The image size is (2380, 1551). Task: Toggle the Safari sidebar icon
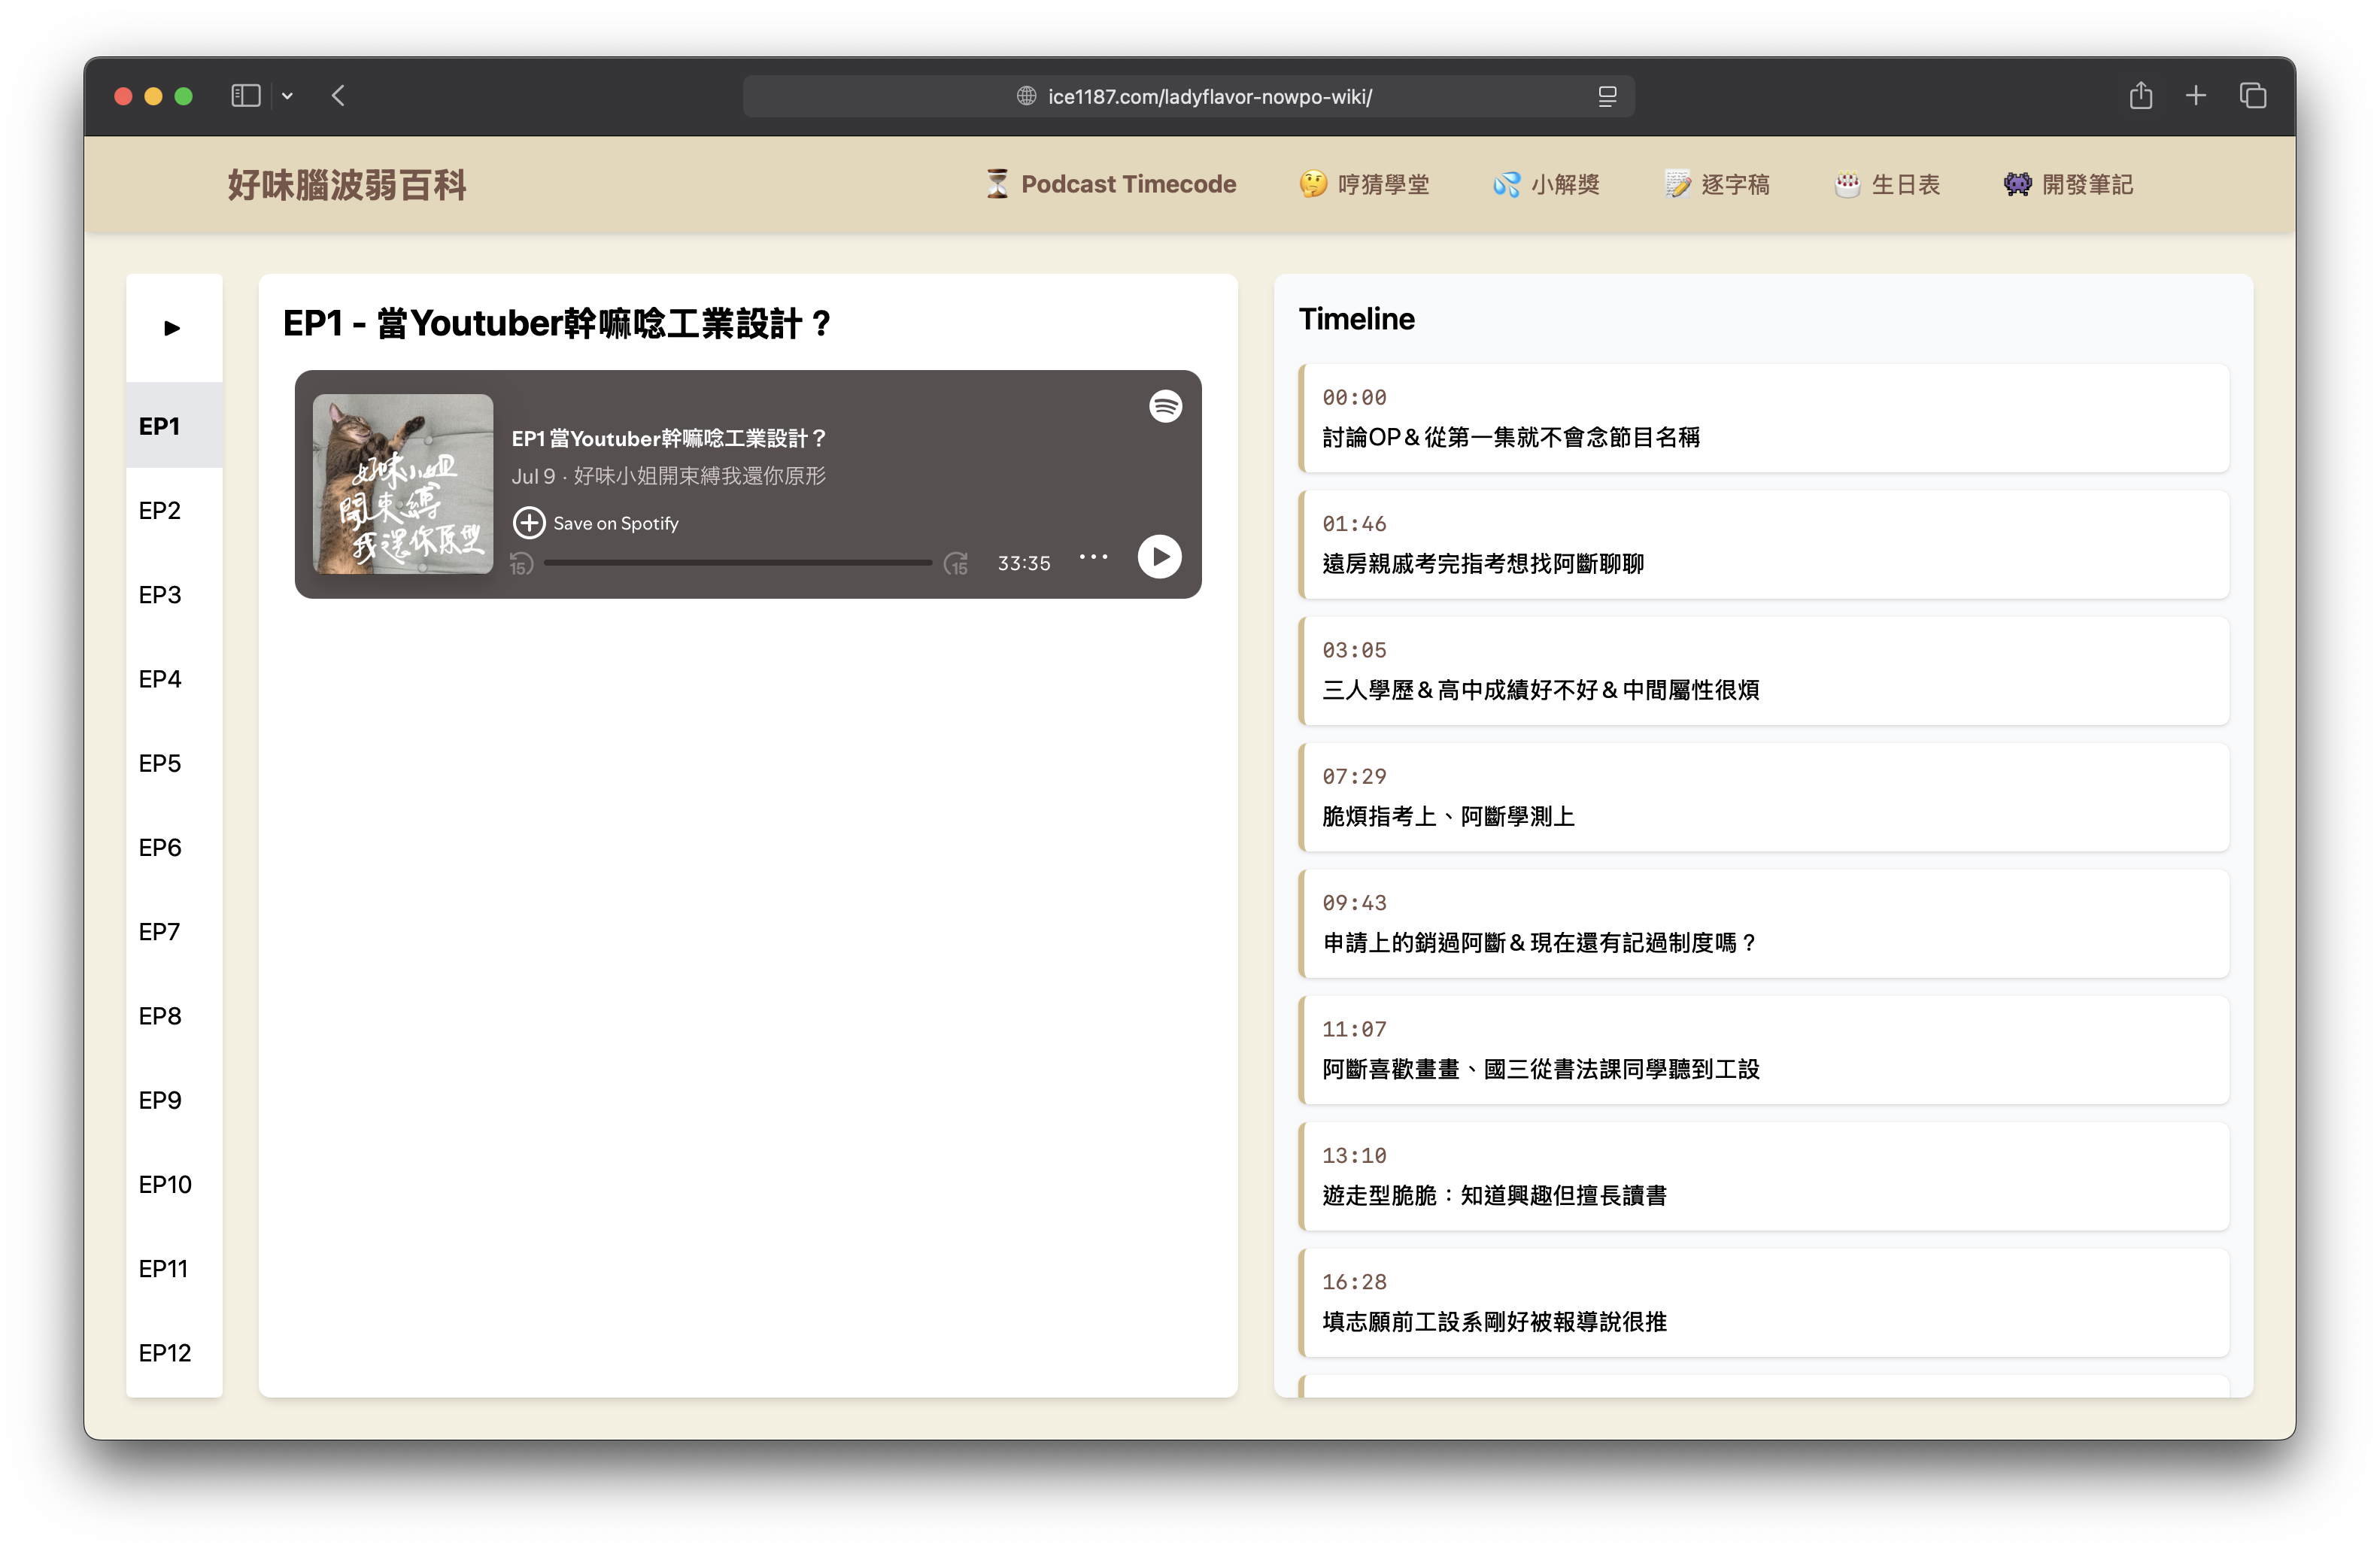click(245, 96)
